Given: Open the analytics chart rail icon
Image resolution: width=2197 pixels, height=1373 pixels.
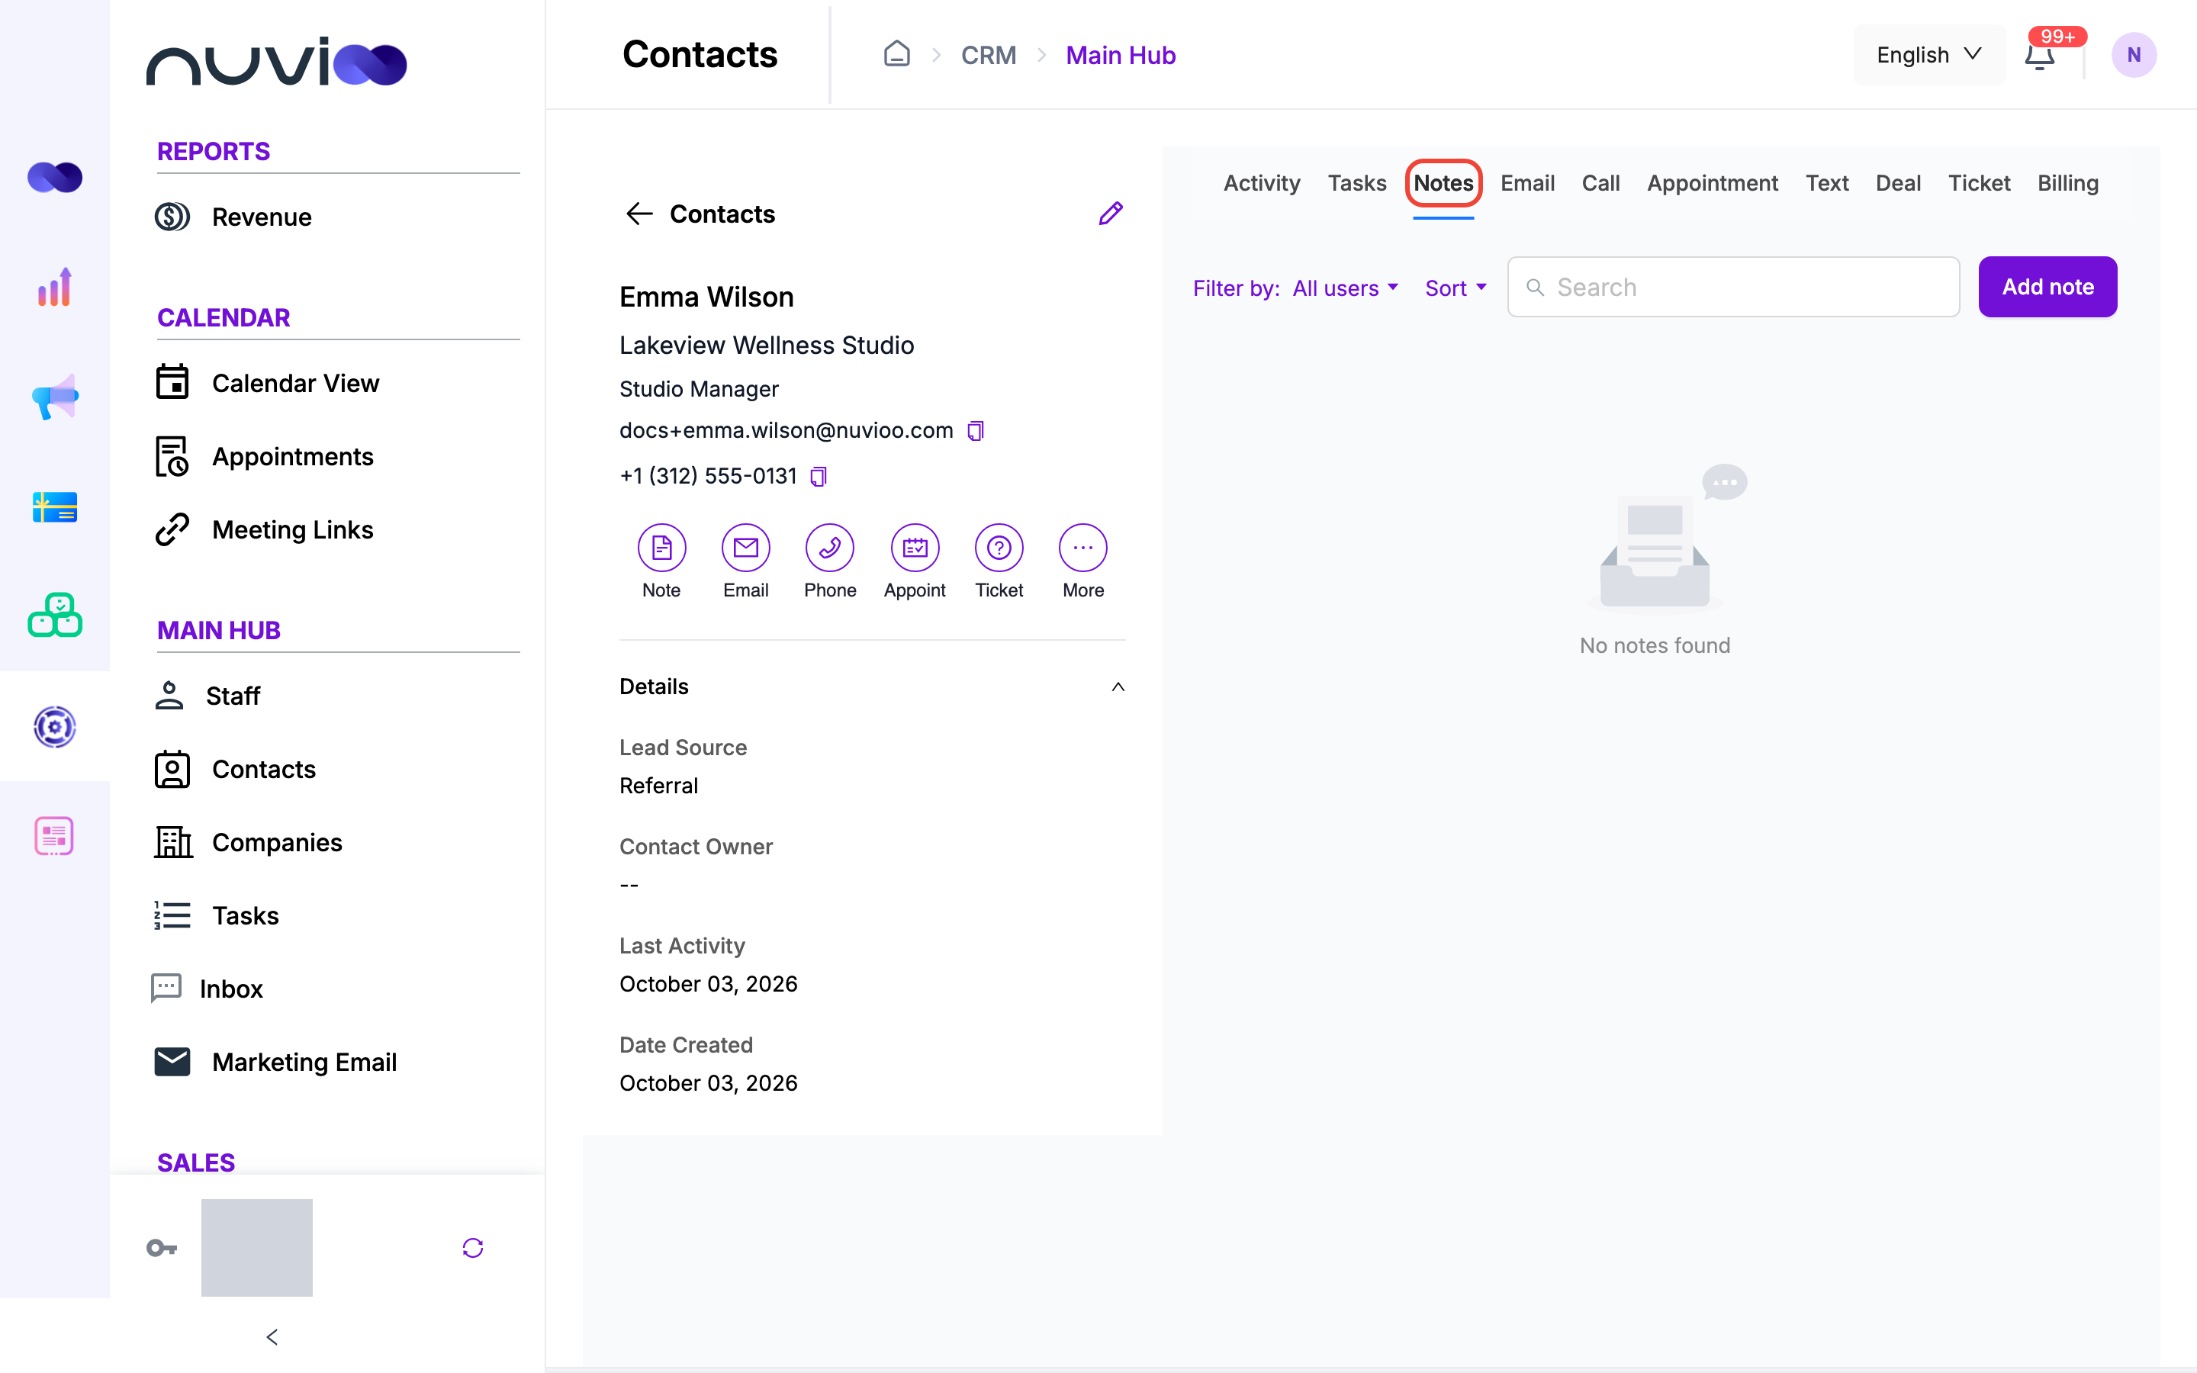Looking at the screenshot, I should [x=54, y=287].
